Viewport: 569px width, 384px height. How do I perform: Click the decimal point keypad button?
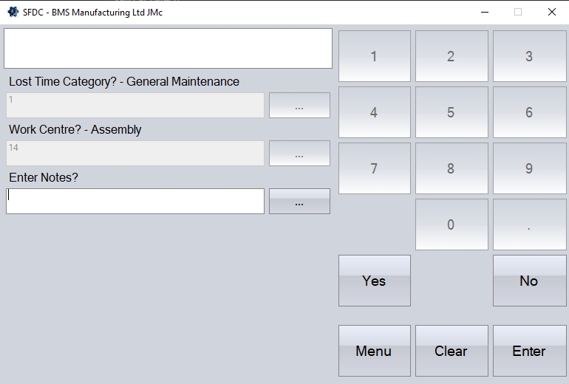[x=529, y=224]
